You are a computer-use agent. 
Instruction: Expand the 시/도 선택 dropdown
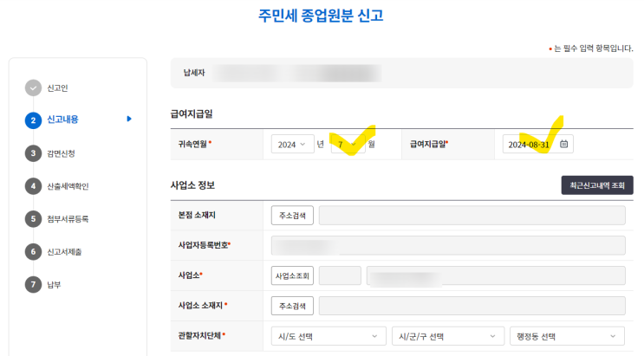point(329,336)
